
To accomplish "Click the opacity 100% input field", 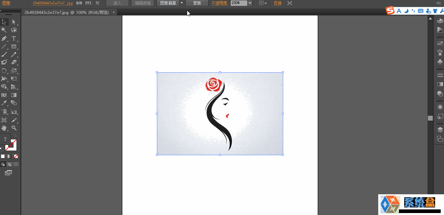I will pyautogui.click(x=238, y=3).
